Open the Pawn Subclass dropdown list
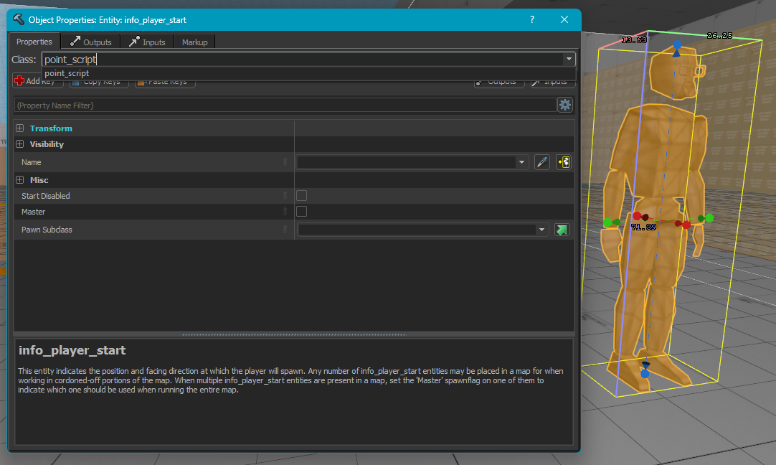Screen dimensions: 776x465 (541, 230)
